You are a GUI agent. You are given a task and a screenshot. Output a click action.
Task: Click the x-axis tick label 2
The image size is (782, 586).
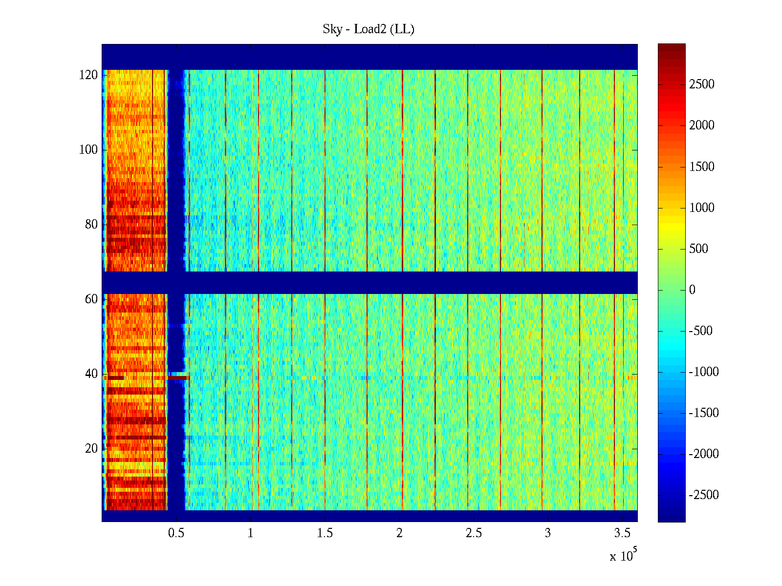point(399,533)
